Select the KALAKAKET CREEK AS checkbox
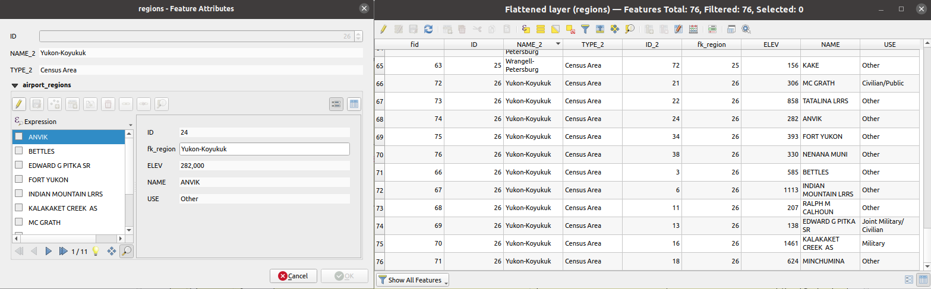 [19, 208]
